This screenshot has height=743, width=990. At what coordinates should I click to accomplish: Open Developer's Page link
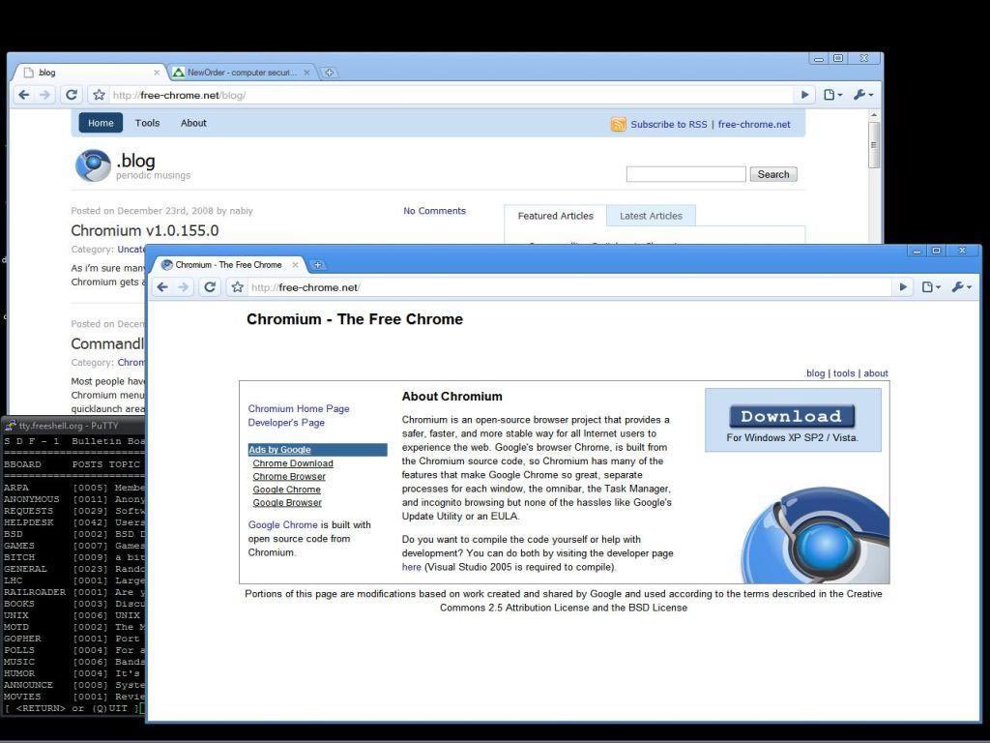click(286, 423)
